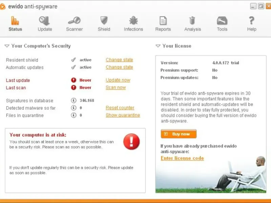Collapse the Your license section triangle
The image size is (271, 203).
pyautogui.click(x=158, y=46)
